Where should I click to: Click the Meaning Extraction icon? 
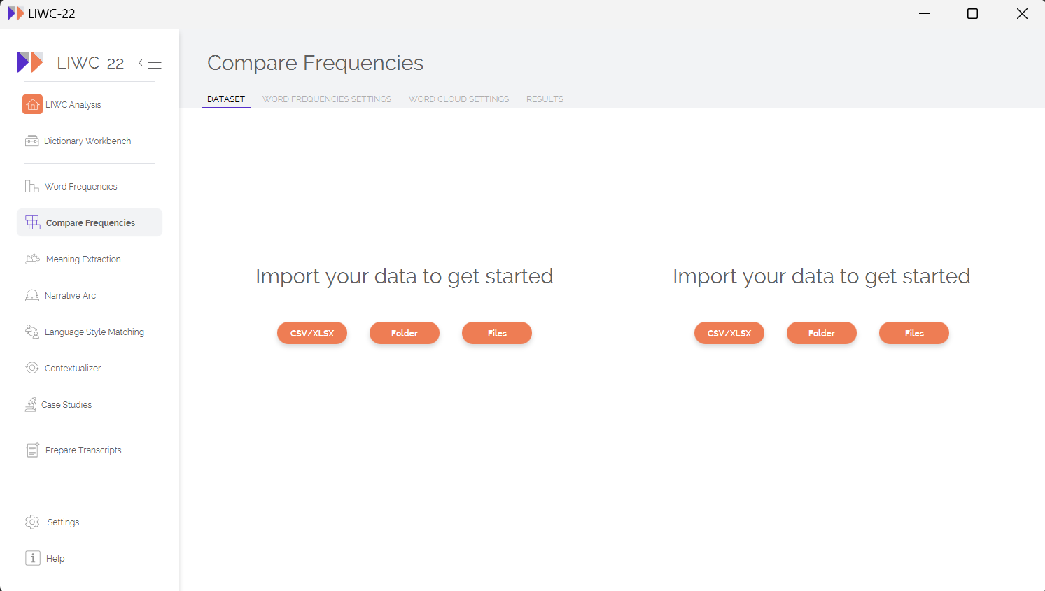click(33, 259)
